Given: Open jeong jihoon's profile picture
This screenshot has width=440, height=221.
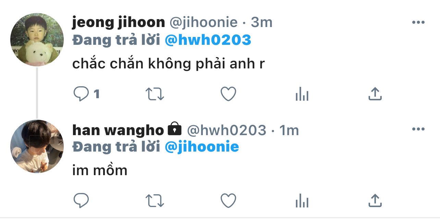Looking at the screenshot, I should [37, 40].
